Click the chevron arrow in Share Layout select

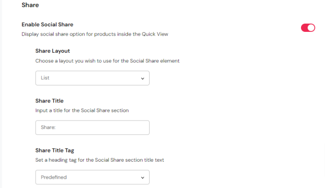142,79
